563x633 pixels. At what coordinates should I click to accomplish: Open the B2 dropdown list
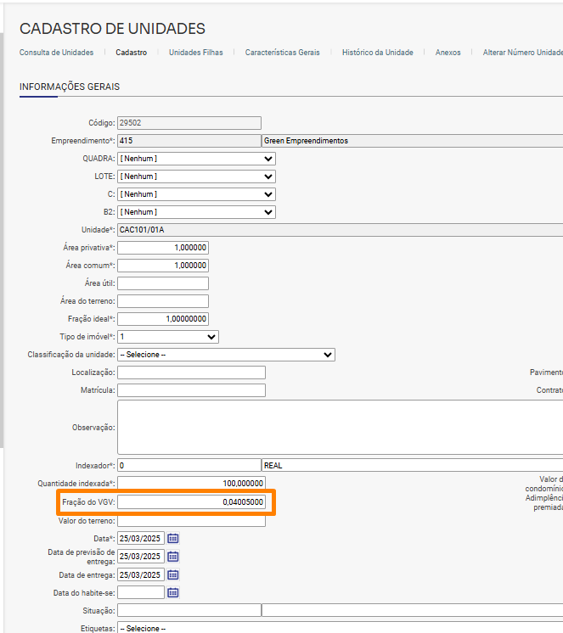click(196, 212)
